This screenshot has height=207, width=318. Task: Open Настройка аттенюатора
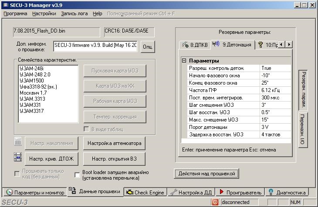114,143
